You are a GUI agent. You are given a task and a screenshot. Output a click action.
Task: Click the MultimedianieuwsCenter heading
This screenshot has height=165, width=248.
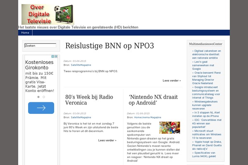pyautogui.click(x=205, y=44)
